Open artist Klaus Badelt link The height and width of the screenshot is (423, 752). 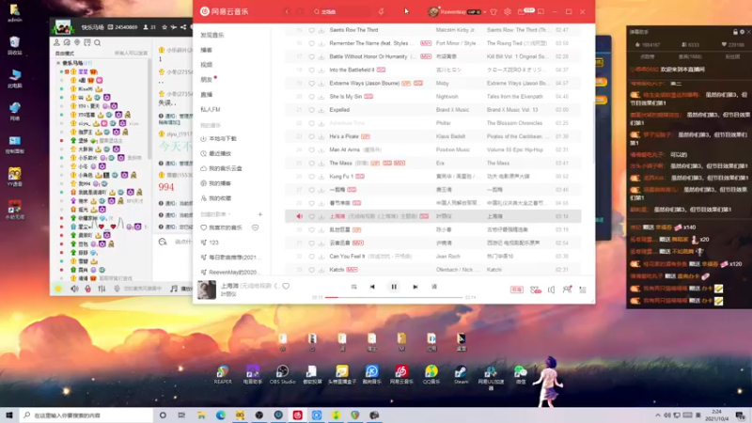[450, 136]
